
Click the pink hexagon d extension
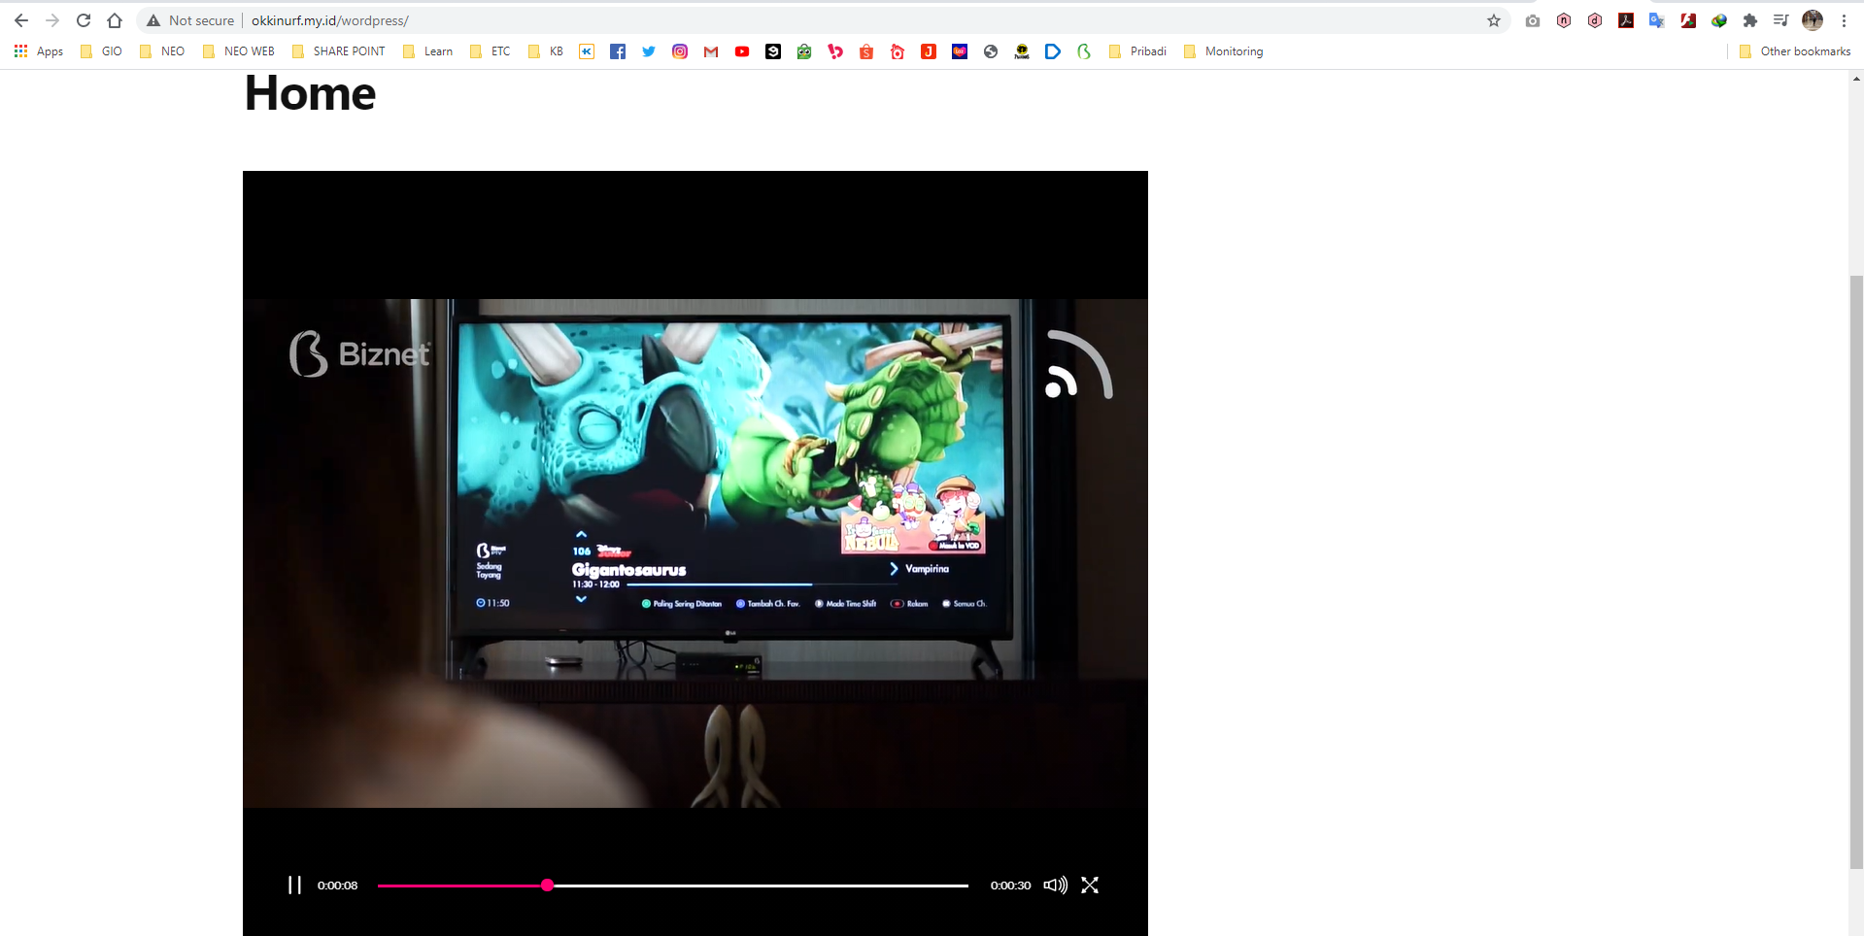click(x=1595, y=20)
